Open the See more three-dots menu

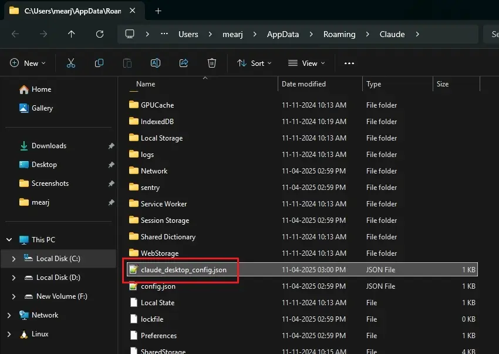click(x=349, y=63)
